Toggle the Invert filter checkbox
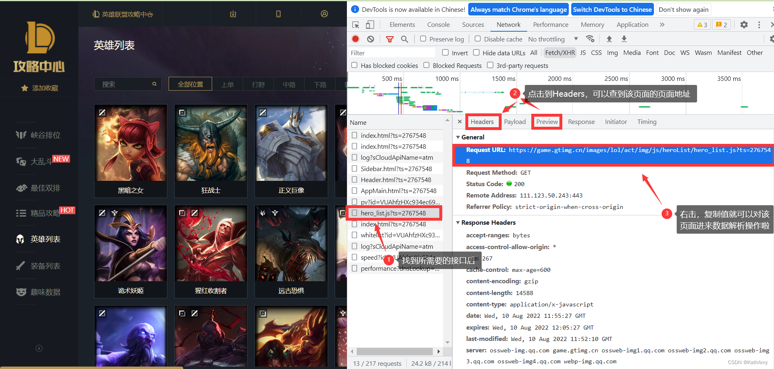This screenshot has height=369, width=774. click(445, 52)
